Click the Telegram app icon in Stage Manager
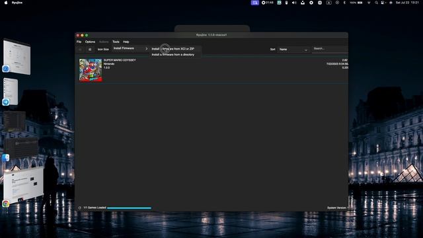This screenshot has height=238, width=423. click(x=6, y=102)
